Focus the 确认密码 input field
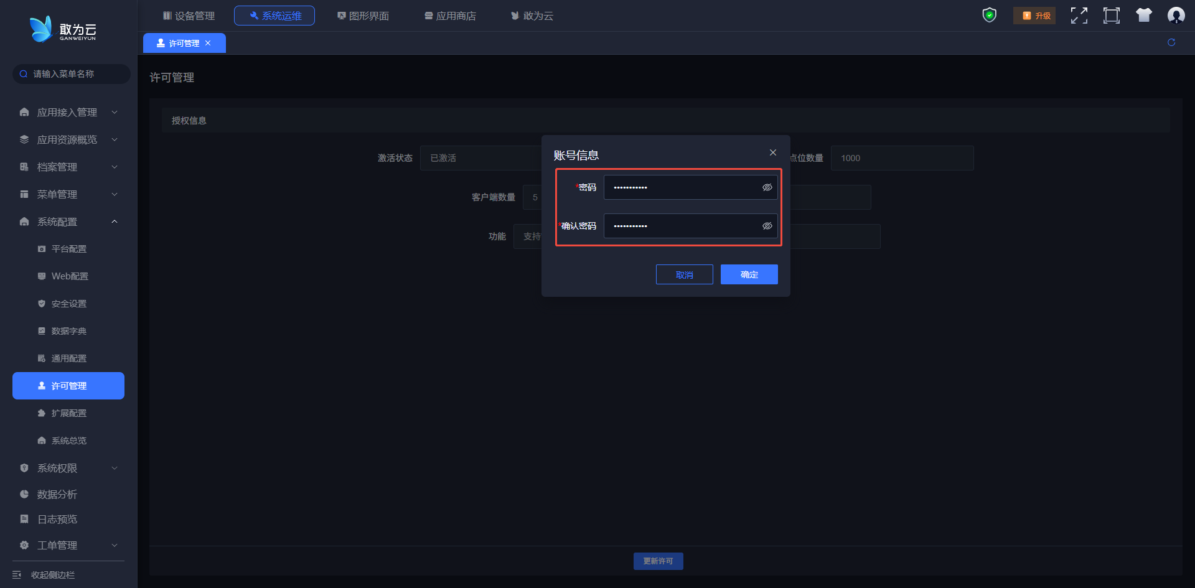1195x588 pixels. 691,226
